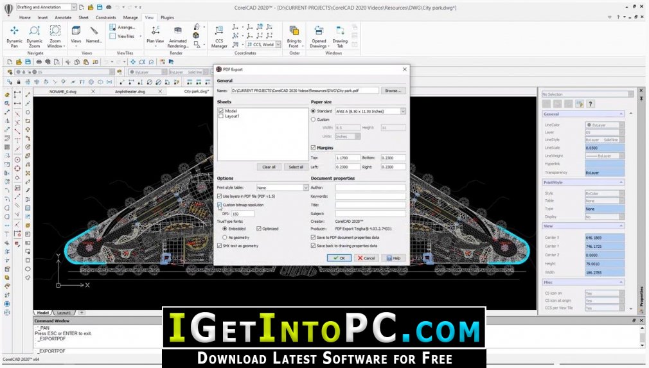Screen dimensions: 649x368
Task: Click the ViewTiles icon
Action: point(112,36)
